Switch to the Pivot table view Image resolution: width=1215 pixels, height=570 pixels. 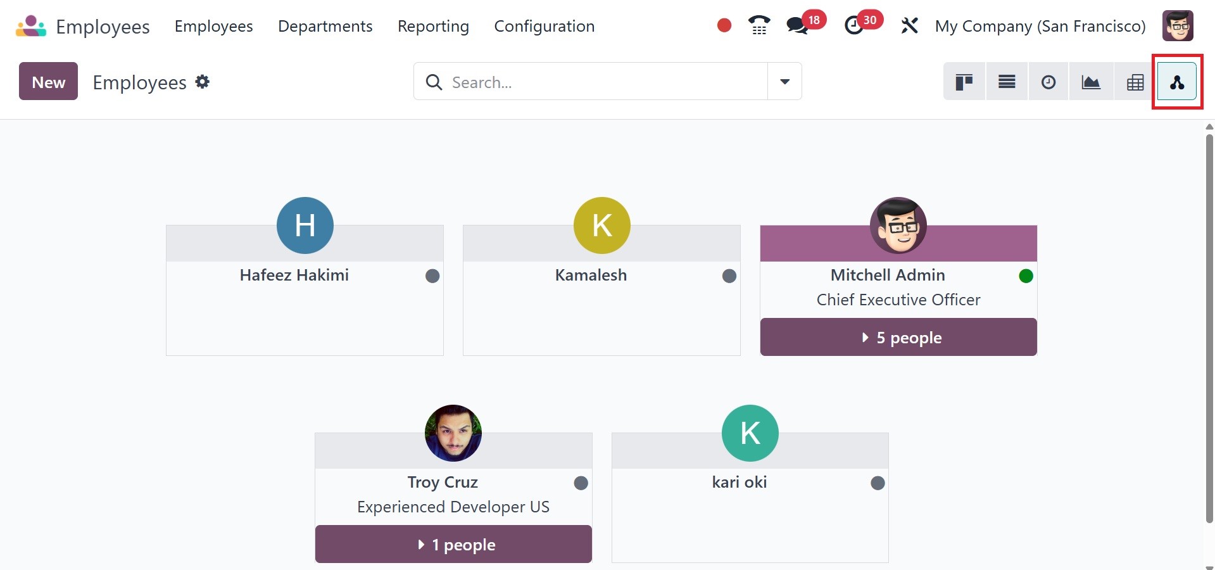point(1135,82)
